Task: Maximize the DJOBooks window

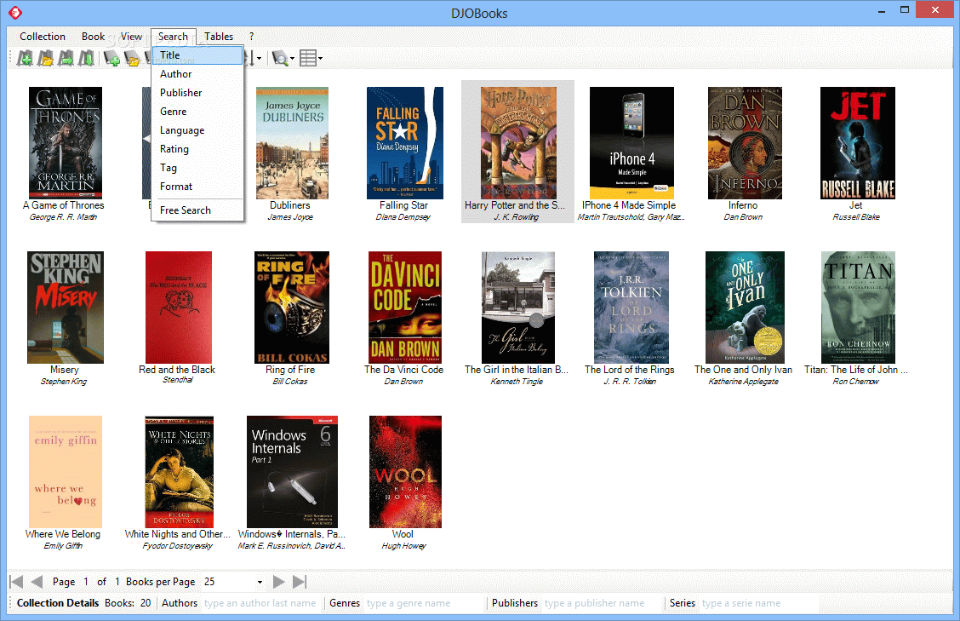Action: [x=905, y=10]
